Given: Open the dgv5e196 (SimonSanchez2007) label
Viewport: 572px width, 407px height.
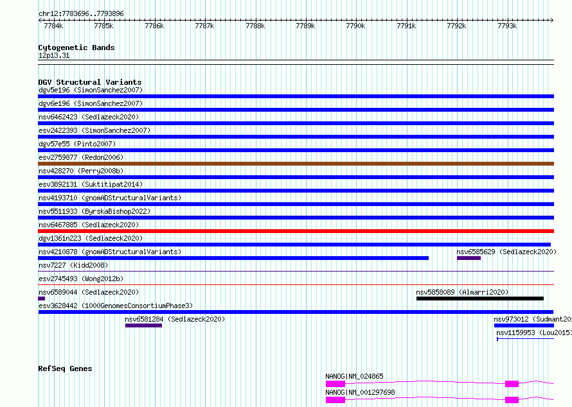Looking at the screenshot, I should pyautogui.click(x=91, y=90).
